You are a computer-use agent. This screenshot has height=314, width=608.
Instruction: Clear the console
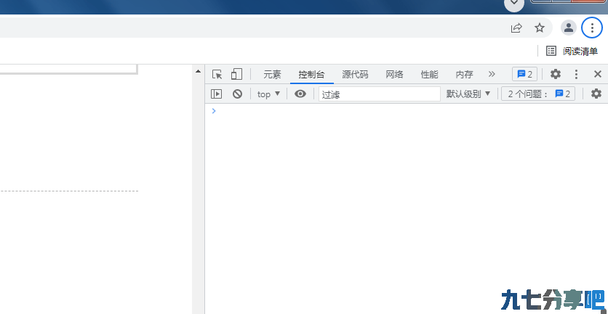coord(237,94)
